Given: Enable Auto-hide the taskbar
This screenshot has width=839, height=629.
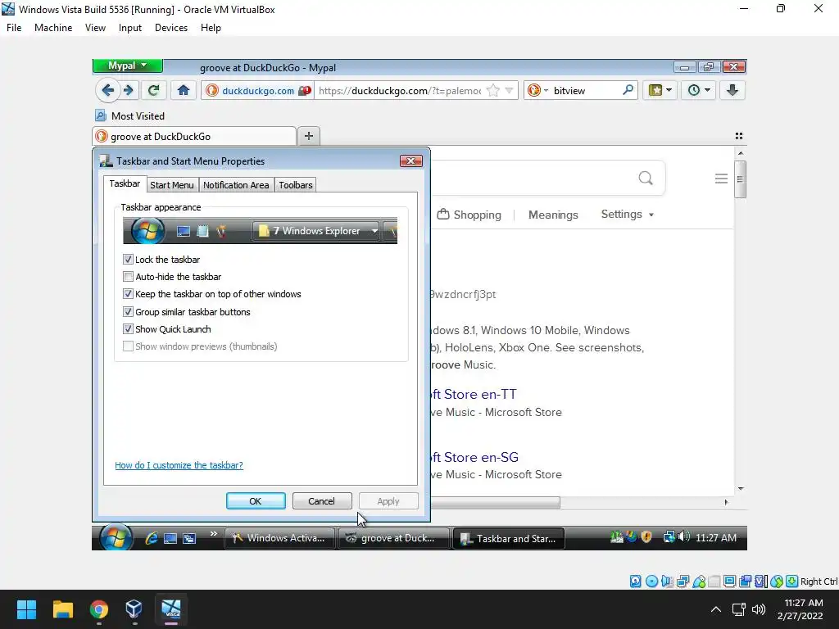Looking at the screenshot, I should coord(128,277).
